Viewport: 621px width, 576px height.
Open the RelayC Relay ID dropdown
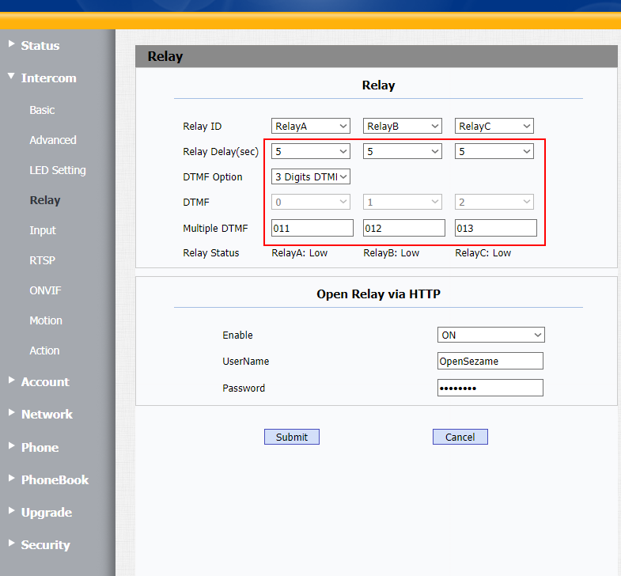[494, 126]
